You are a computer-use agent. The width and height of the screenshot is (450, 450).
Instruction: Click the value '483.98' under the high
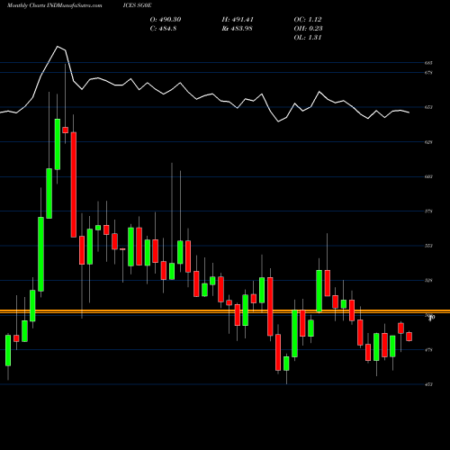click(241, 29)
